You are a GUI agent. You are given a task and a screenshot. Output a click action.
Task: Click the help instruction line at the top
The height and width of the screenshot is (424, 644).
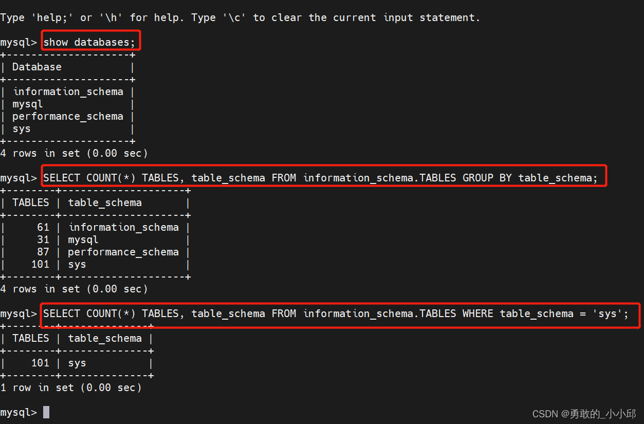tap(240, 17)
